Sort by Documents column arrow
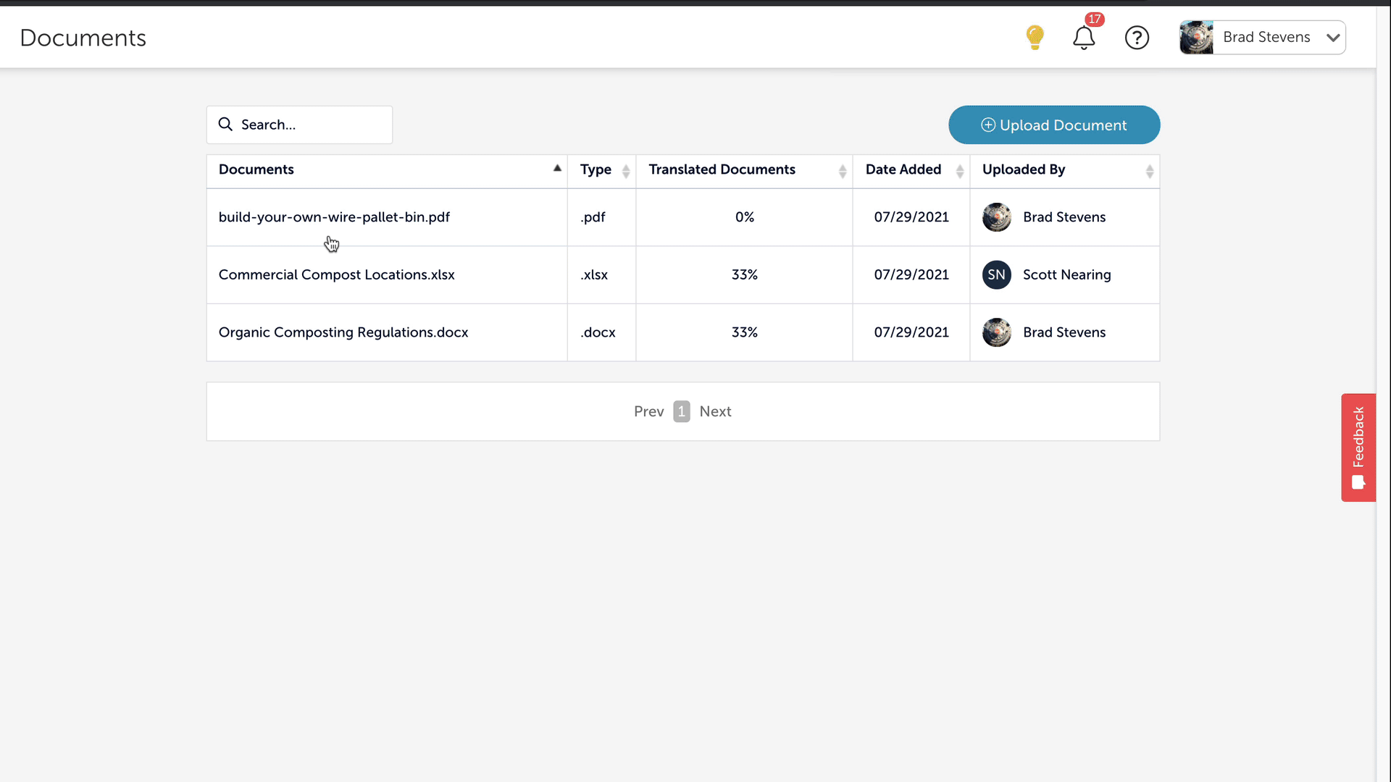The image size is (1391, 782). tap(557, 169)
